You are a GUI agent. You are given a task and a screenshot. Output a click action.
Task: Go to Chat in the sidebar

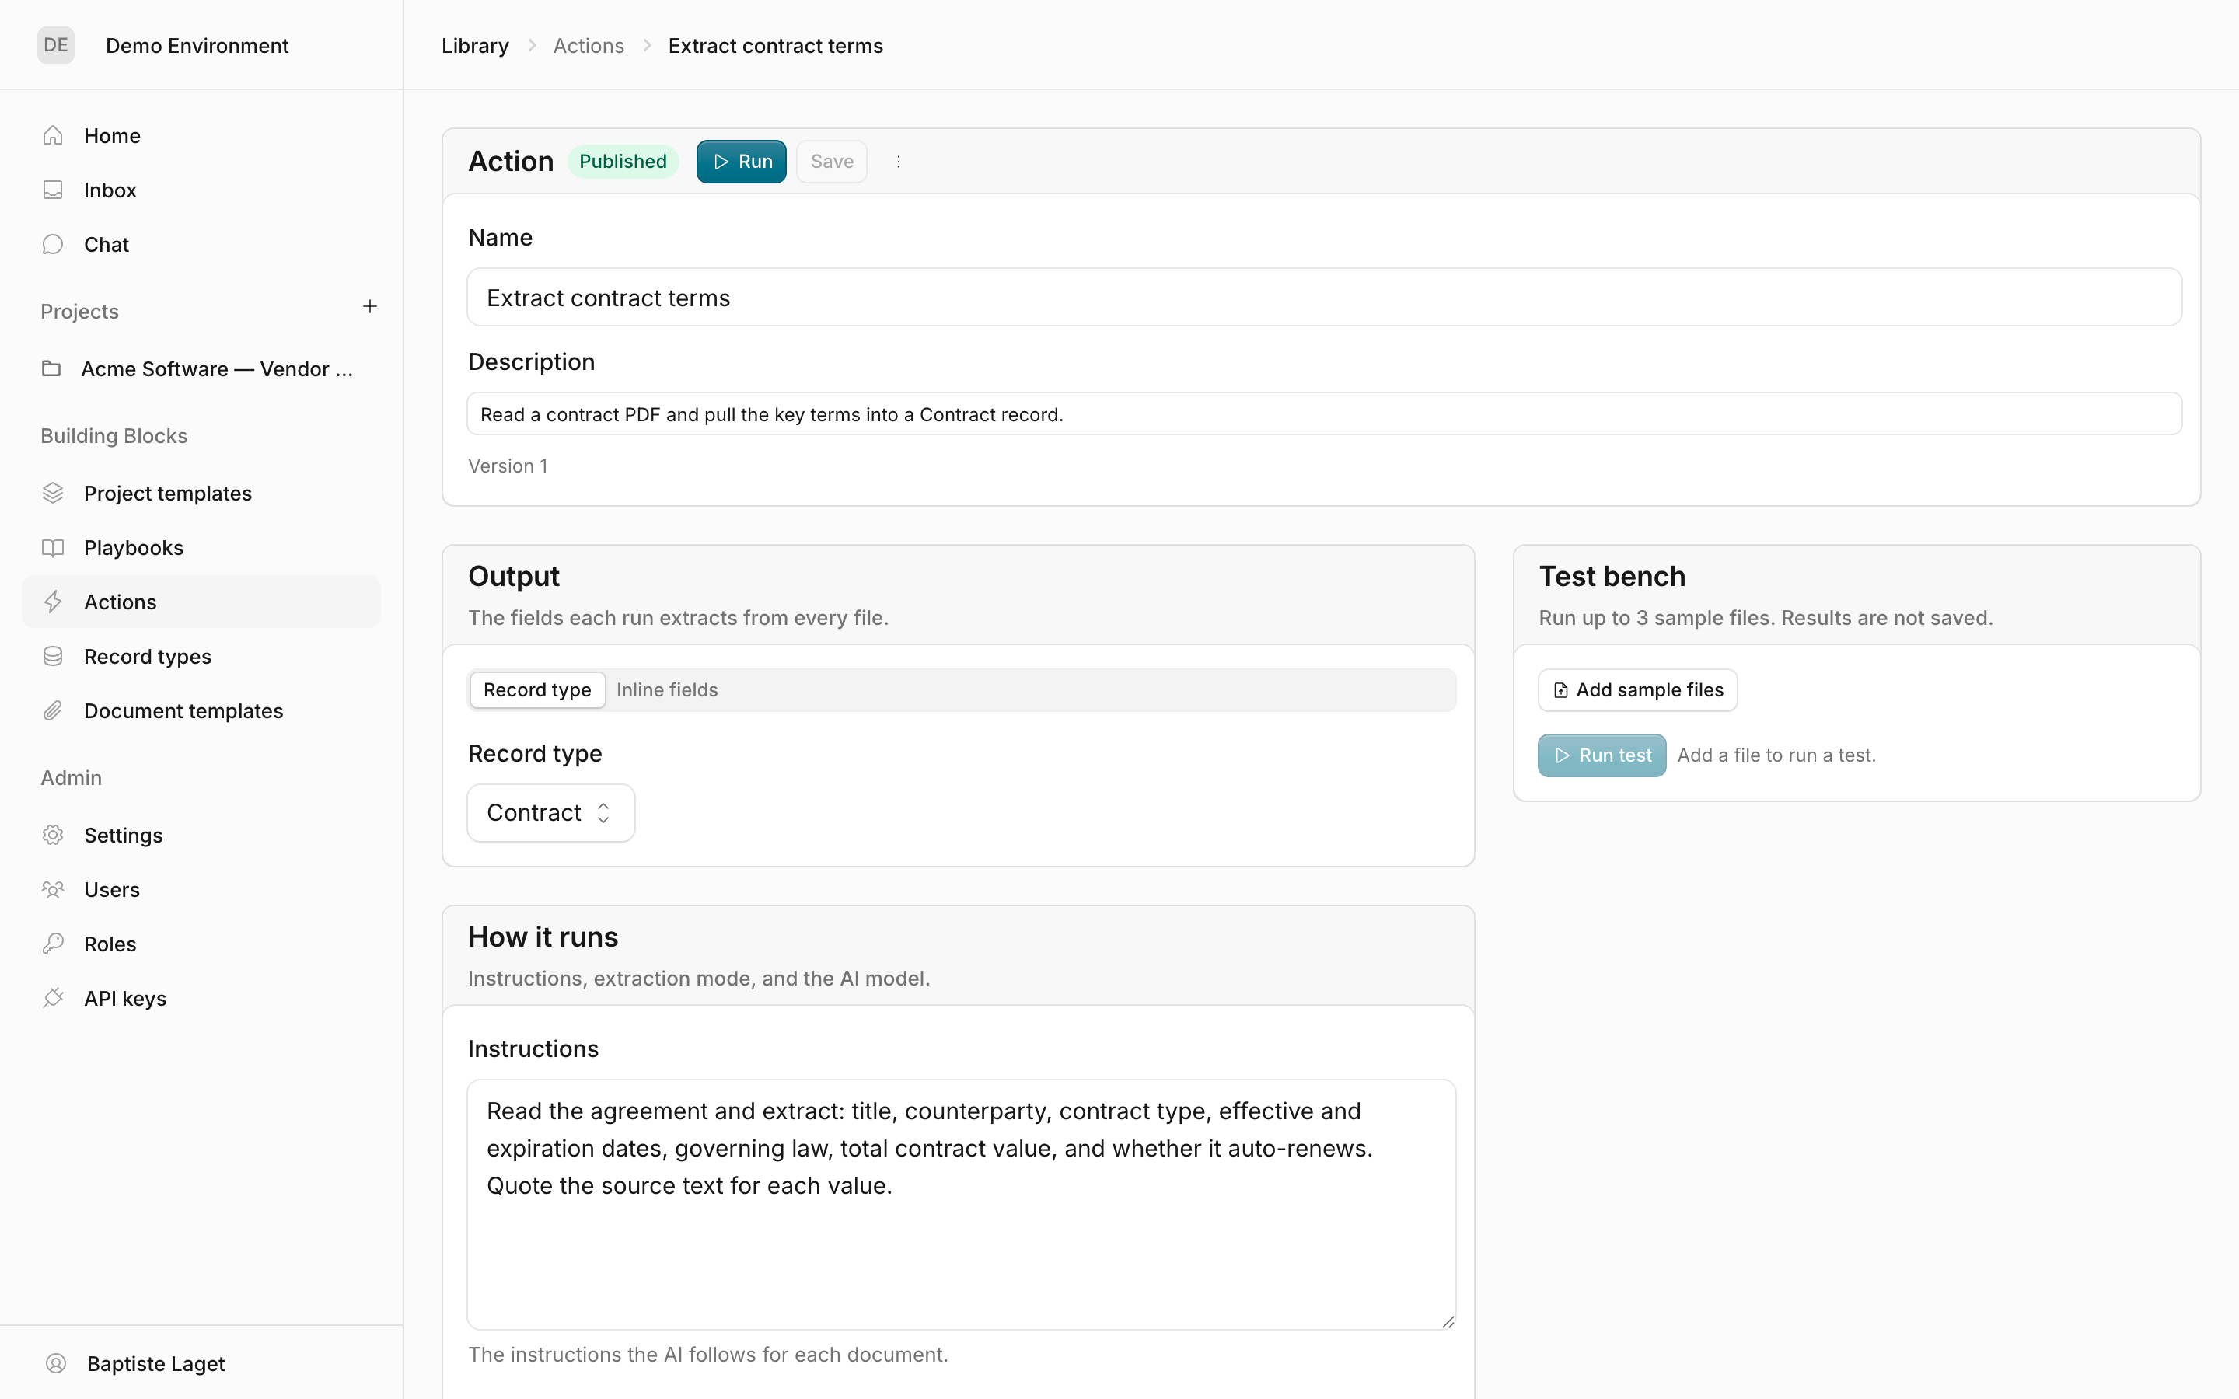[201, 244]
